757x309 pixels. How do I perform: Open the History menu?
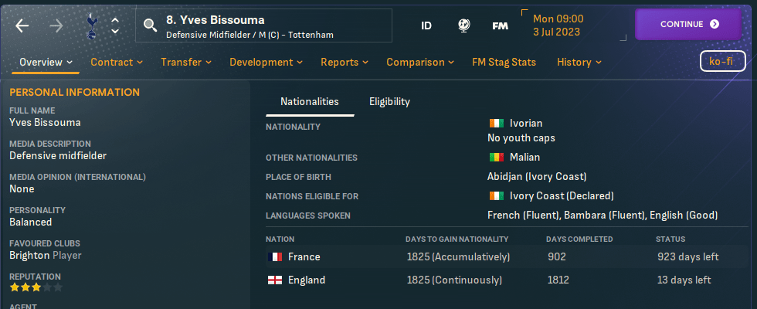coord(579,62)
